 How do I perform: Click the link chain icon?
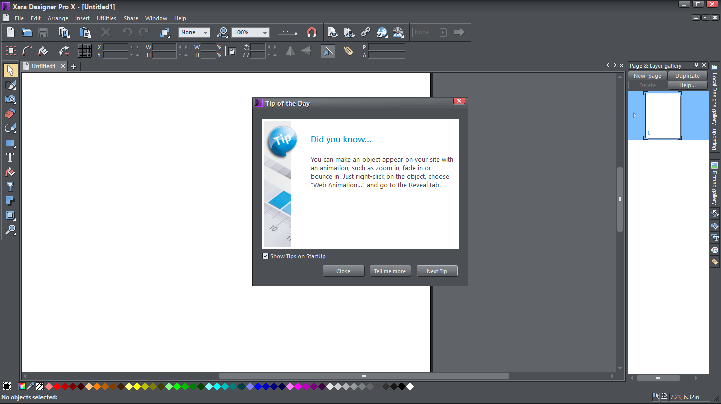(366, 32)
